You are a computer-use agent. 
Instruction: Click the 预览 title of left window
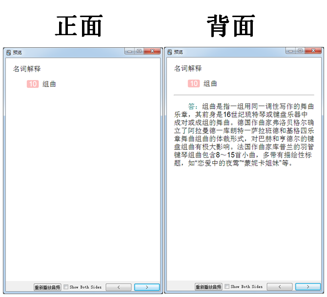[x=17, y=53]
